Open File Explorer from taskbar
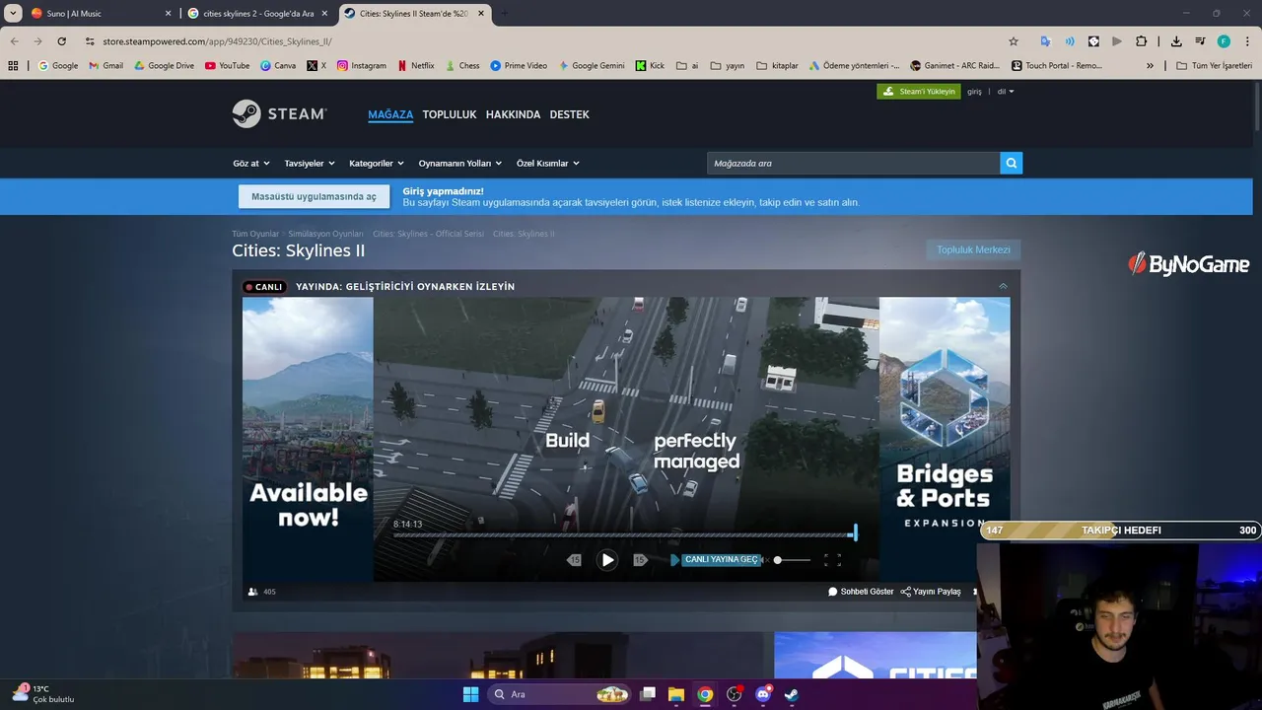Viewport: 1262px width, 710px height. (676, 694)
